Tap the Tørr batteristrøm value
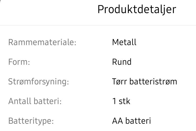This screenshot has height=131, width=196. coord(144,82)
